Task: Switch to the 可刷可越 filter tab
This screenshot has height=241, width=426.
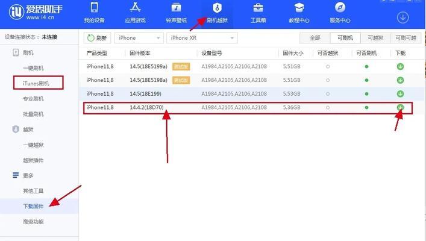Action: coord(406,38)
